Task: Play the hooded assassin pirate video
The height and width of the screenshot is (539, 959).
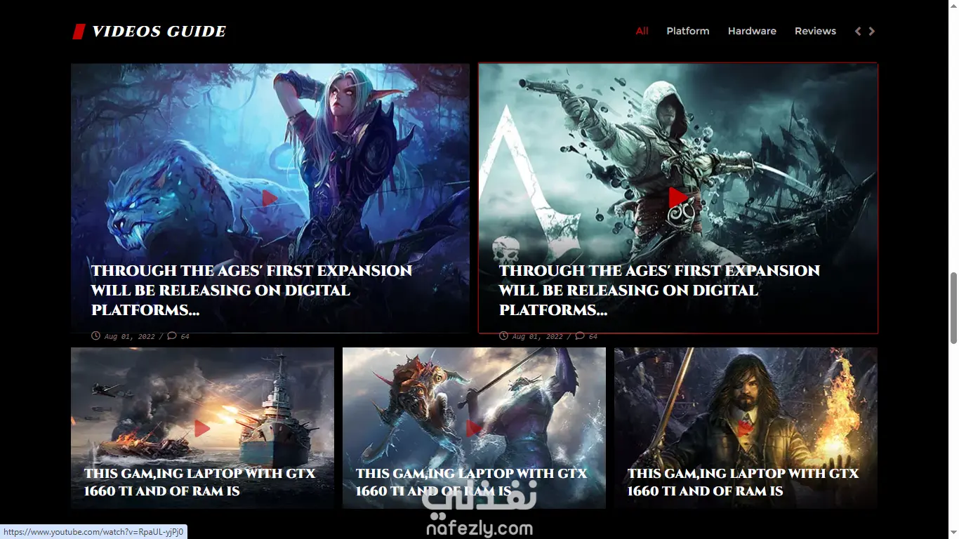Action: click(677, 198)
